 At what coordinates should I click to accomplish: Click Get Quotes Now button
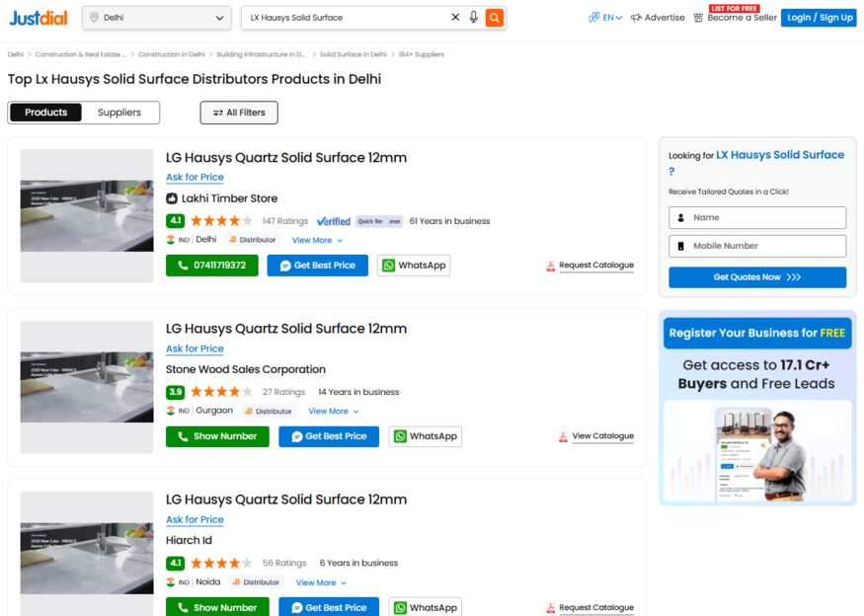pyautogui.click(x=757, y=277)
